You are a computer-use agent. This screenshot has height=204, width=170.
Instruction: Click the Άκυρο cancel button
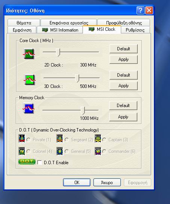click(107, 183)
